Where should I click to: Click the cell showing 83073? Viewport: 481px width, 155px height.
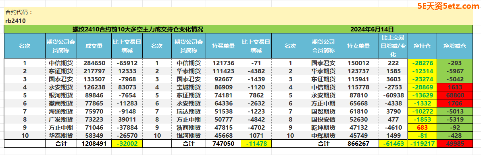127,87
